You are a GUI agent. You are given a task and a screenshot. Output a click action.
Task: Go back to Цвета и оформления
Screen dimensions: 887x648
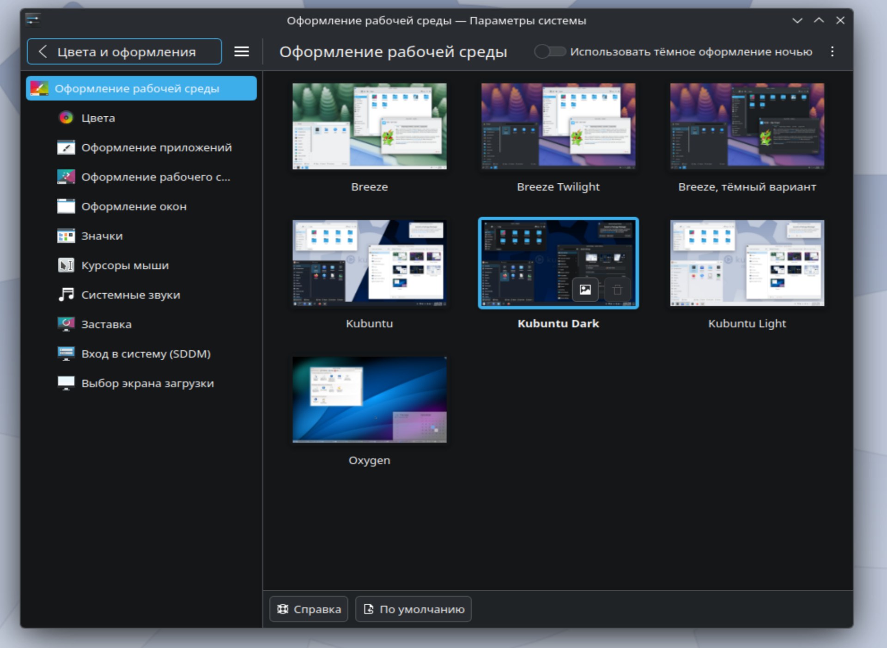coord(124,52)
